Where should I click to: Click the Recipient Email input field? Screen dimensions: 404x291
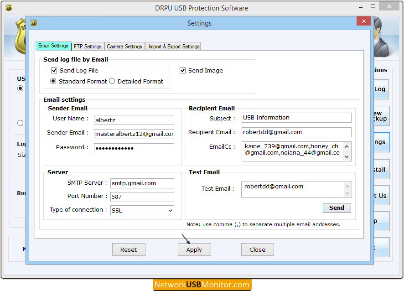coord(296,132)
